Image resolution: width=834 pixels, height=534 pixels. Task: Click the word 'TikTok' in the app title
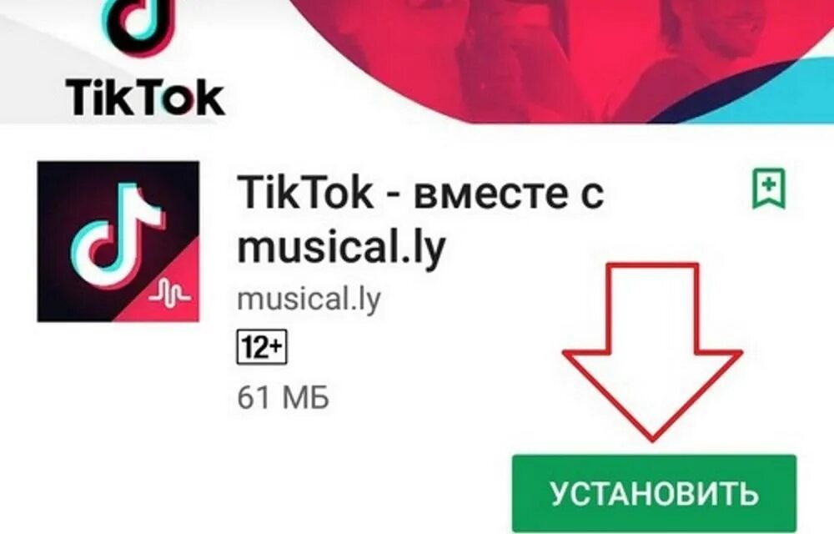point(304,191)
